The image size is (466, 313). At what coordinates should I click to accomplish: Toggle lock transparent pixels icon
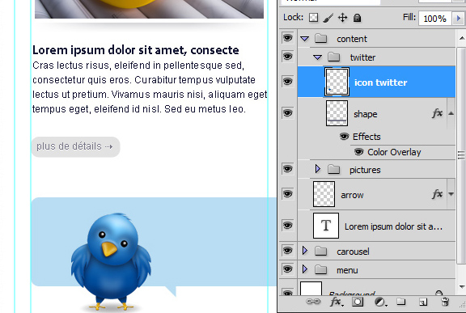point(313,18)
